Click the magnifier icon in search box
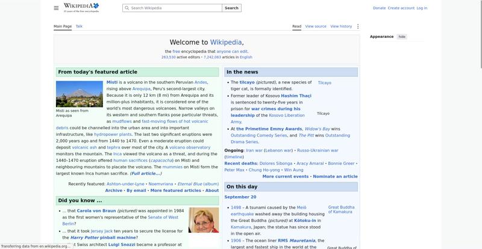This screenshot has height=249, width=482. (127, 8)
